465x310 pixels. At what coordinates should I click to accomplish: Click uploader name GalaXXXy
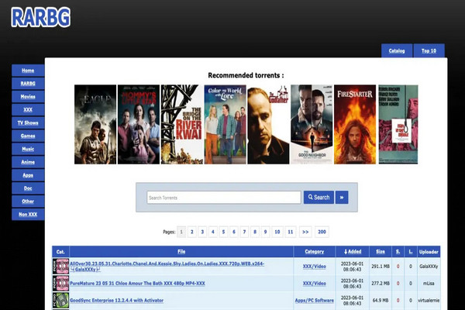pyautogui.click(x=429, y=267)
